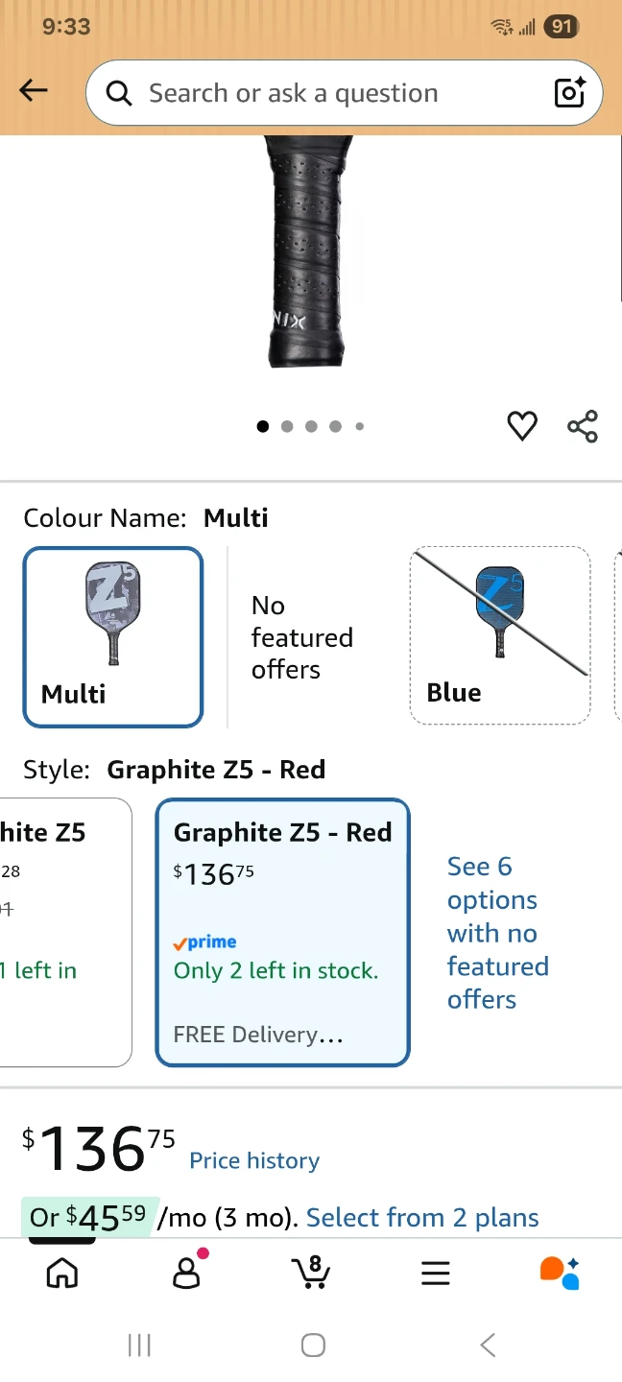Select the unavailable Blue colour option
This screenshot has width=622, height=1382.
click(500, 635)
